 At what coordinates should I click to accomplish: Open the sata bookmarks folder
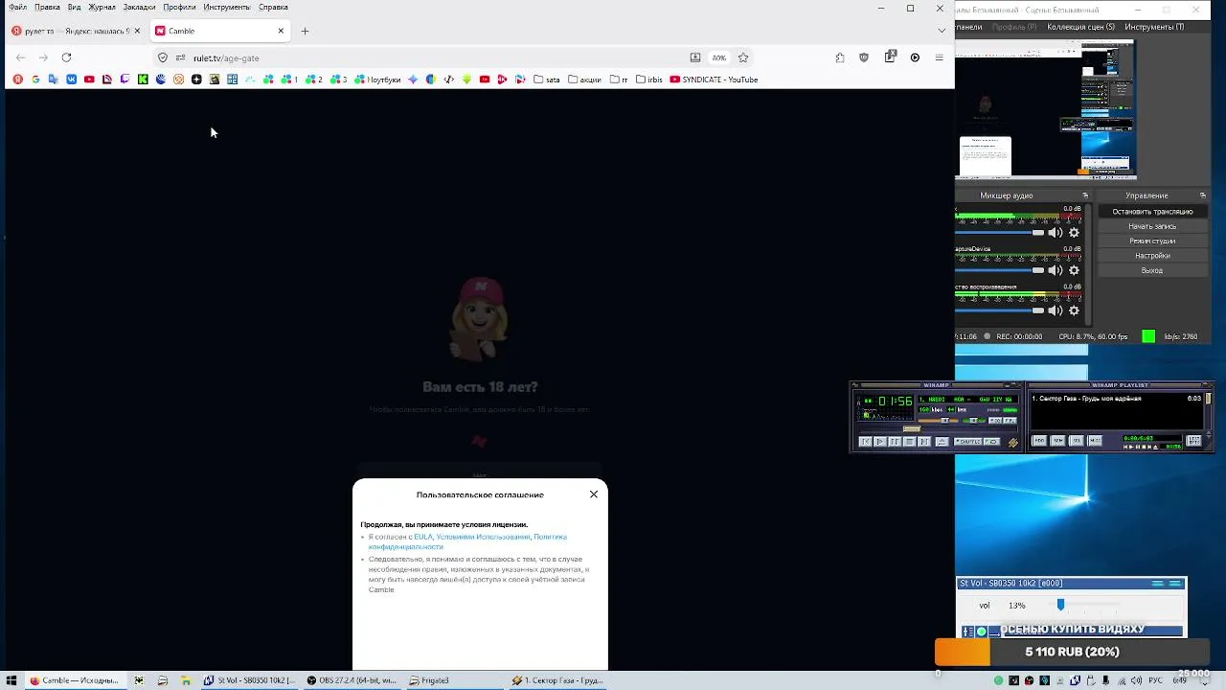547,80
